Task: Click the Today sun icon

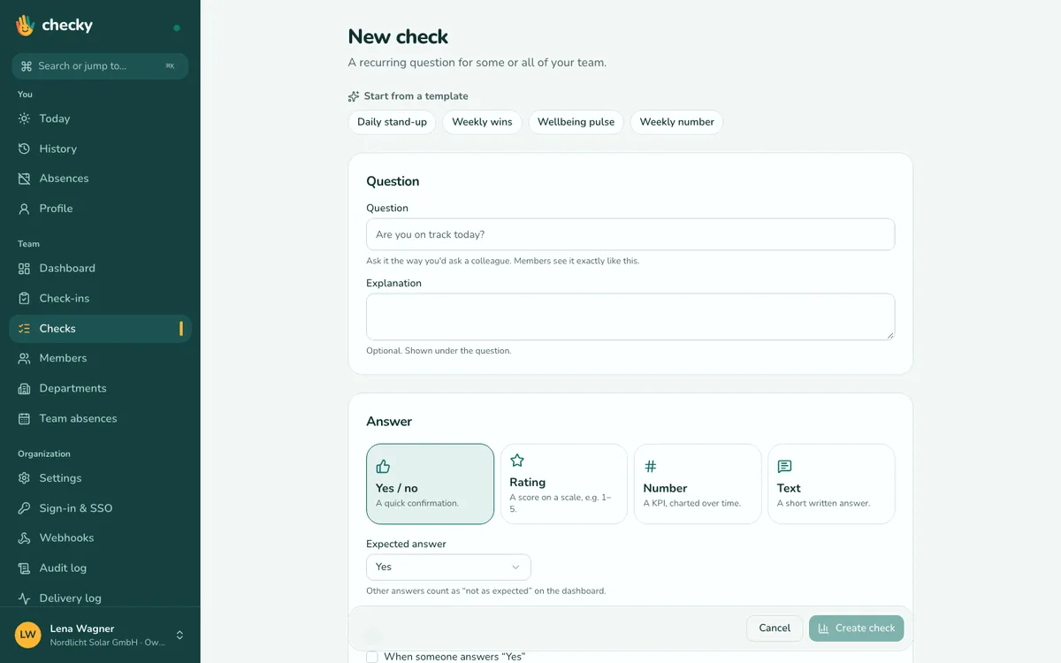Action: (x=24, y=118)
